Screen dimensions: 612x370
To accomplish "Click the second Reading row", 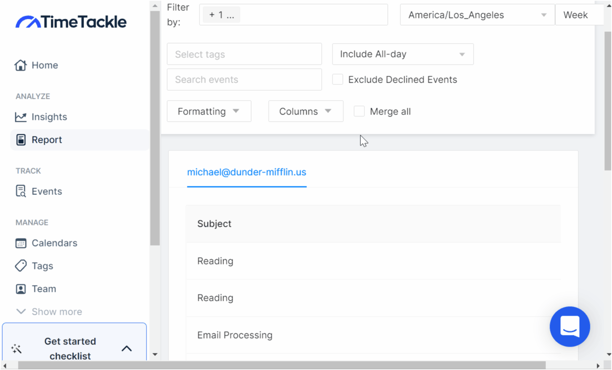I will pyautogui.click(x=373, y=298).
